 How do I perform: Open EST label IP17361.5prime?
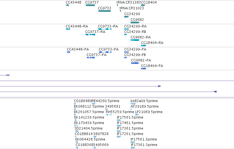click(130, 129)
